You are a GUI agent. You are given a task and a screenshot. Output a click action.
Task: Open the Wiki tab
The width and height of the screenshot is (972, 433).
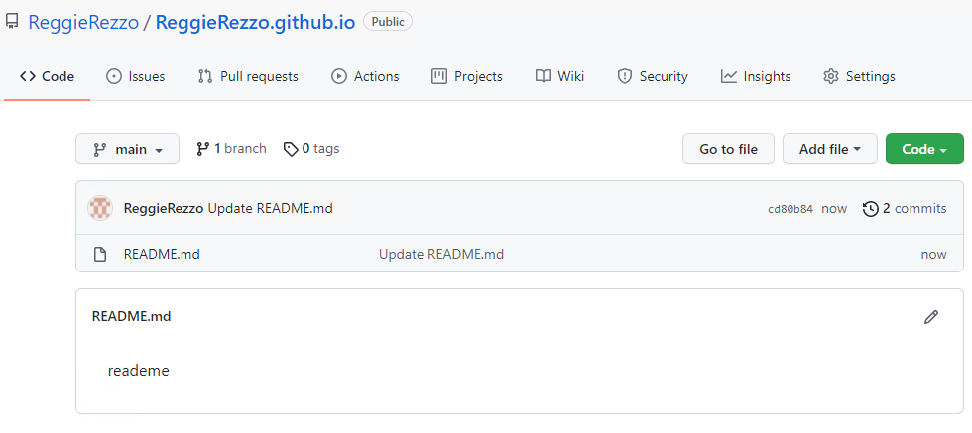[559, 77]
